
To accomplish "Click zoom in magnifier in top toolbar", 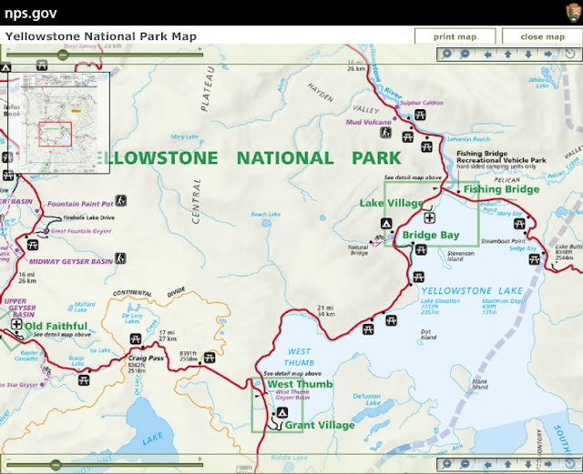I will pos(446,55).
